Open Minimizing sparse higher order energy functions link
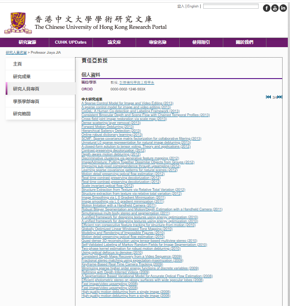290x306 pixels. (x=140, y=268)
